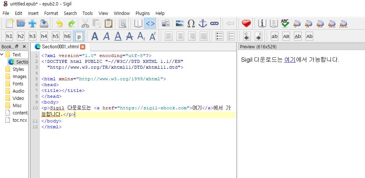Apply Heading 4 with h4 button

click(x=44, y=36)
